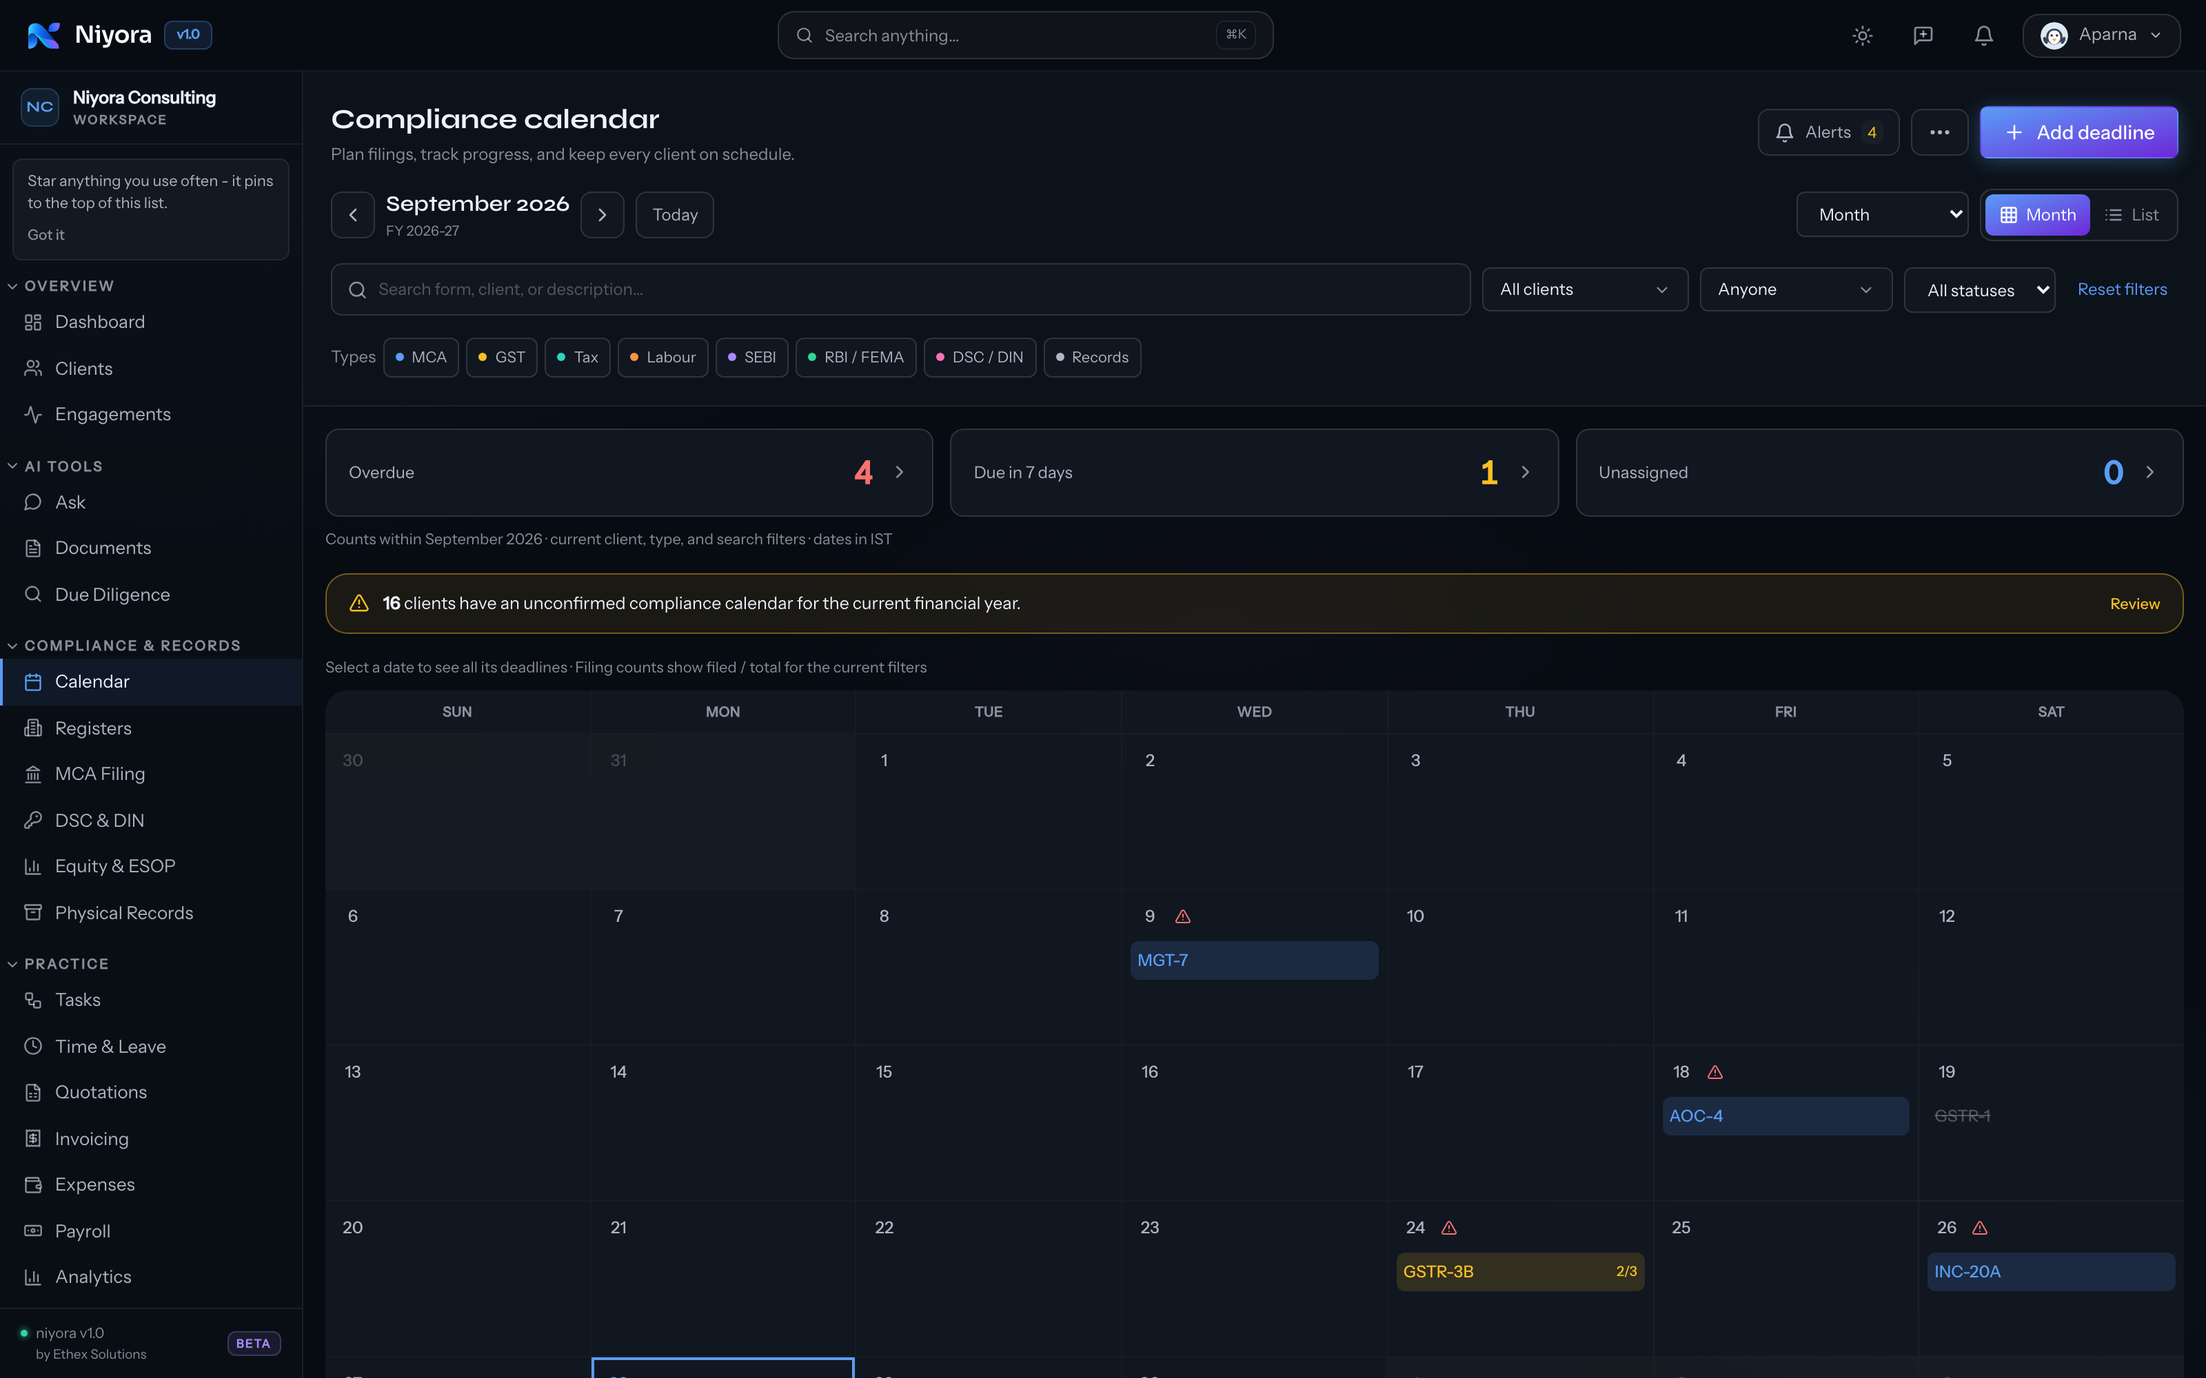This screenshot has height=1378, width=2206.
Task: Toggle the Labour type filter chip
Action: click(x=662, y=358)
